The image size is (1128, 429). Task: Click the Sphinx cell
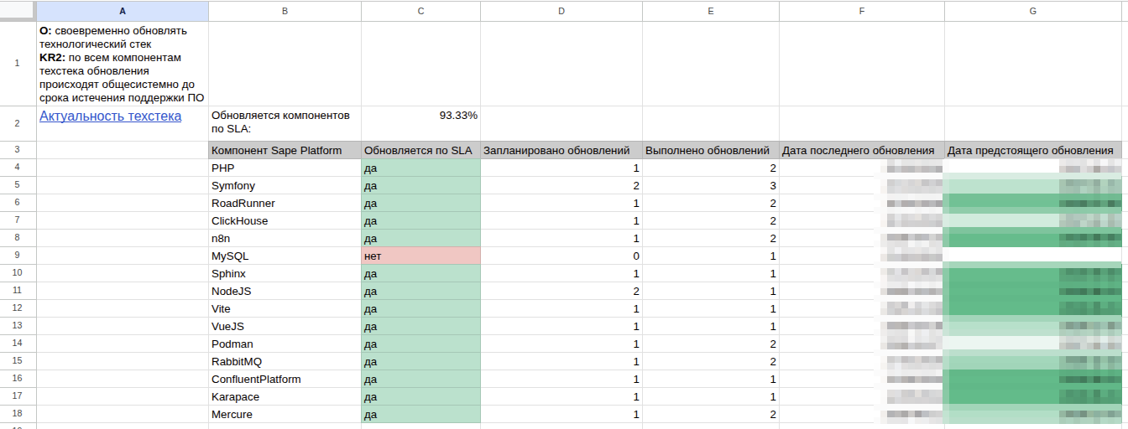pyautogui.click(x=285, y=273)
